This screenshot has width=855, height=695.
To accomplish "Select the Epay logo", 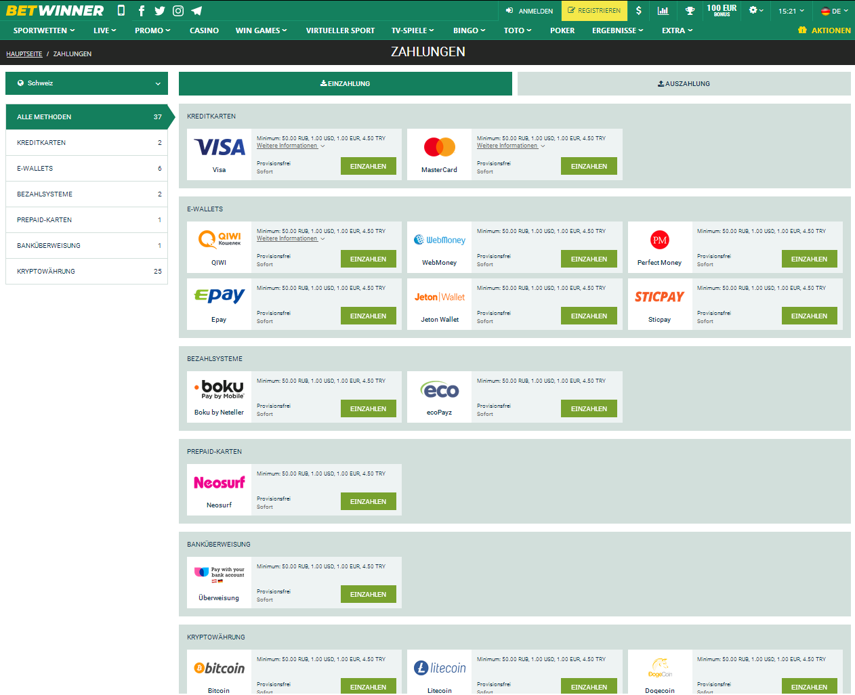I will (220, 296).
